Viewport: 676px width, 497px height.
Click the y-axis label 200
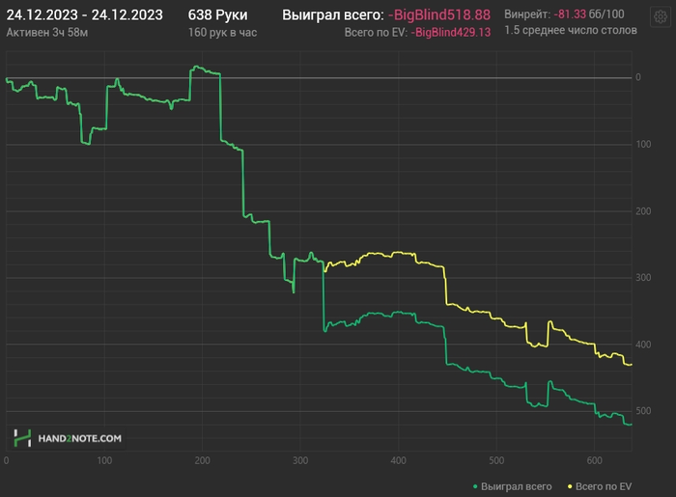pos(643,211)
